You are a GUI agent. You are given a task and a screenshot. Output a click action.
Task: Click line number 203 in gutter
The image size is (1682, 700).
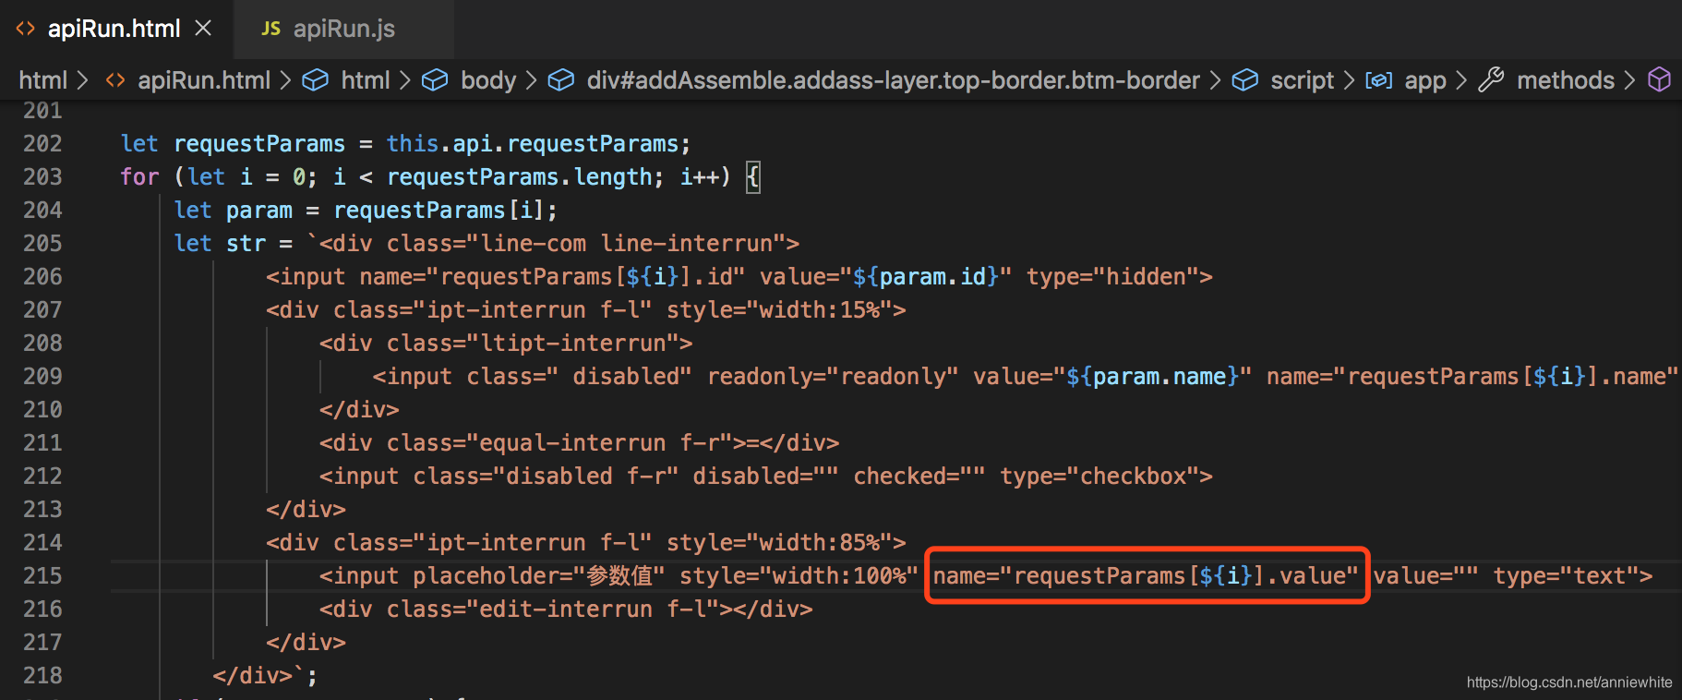42,177
